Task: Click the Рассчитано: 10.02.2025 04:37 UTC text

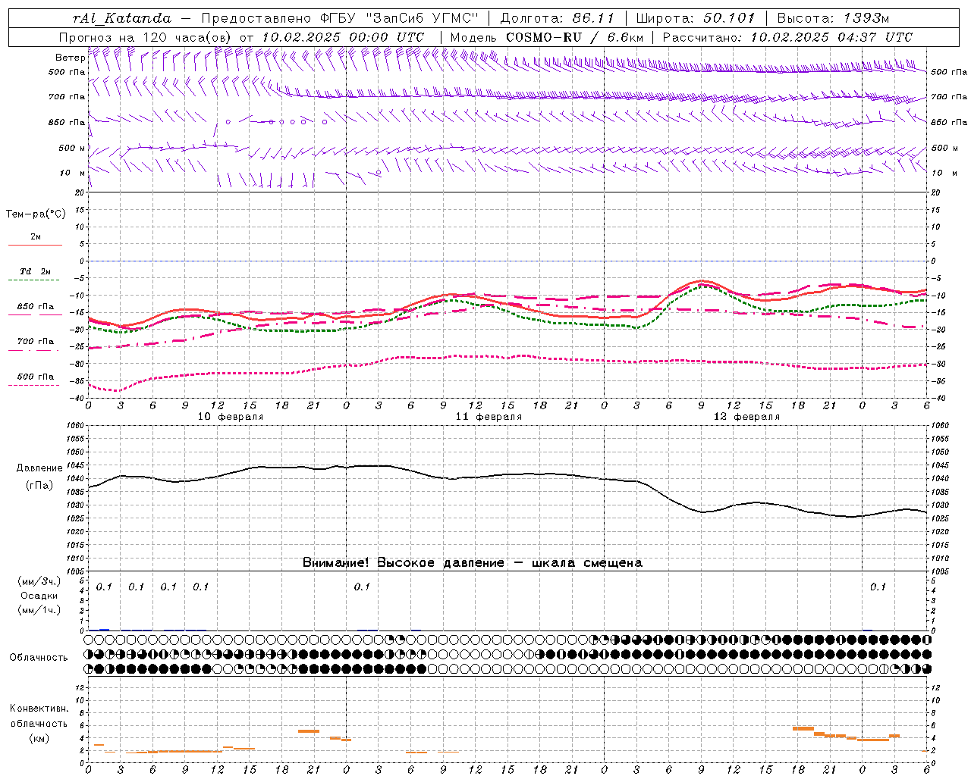Action: [787, 37]
